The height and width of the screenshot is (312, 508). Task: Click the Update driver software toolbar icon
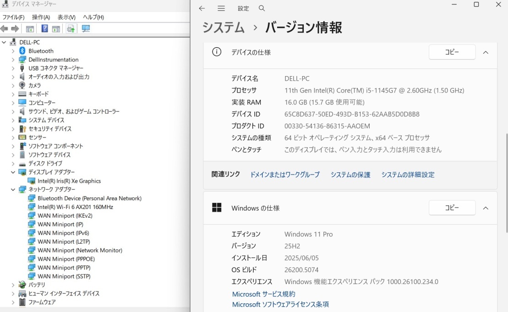[x=71, y=29]
